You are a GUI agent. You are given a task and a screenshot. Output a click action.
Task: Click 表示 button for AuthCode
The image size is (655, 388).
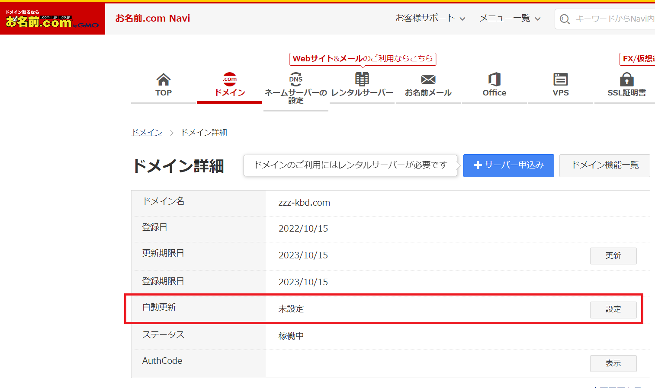(613, 363)
